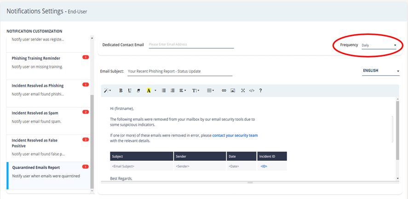
Task: Select Incident Resolved as False Positive notification
Action: (x=48, y=148)
